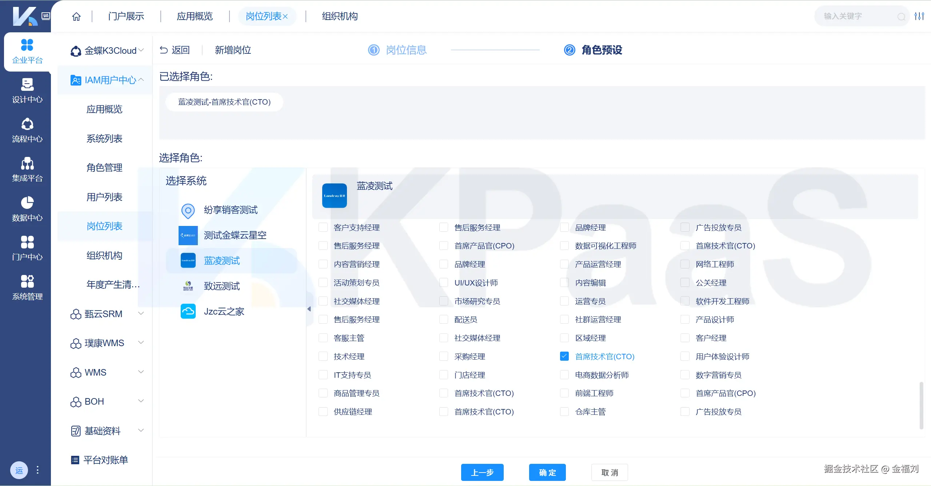Open the 数据中心 pie chart icon

pos(27,203)
